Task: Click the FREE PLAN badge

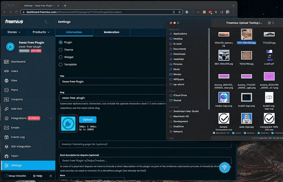Action: pyautogui.click(x=24, y=51)
